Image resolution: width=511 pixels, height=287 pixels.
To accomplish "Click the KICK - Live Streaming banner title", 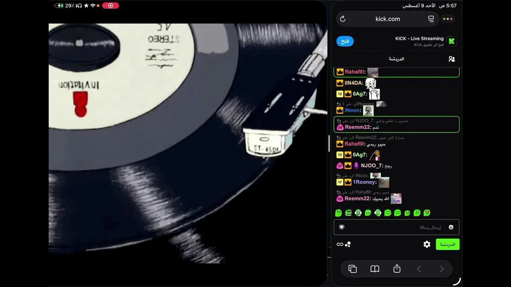I will coord(420,39).
